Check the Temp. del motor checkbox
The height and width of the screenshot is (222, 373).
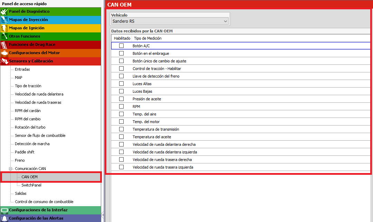coord(121,122)
